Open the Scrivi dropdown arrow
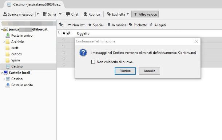Image resolution: width=222 pixels, height=140 pixels. coord(60,14)
